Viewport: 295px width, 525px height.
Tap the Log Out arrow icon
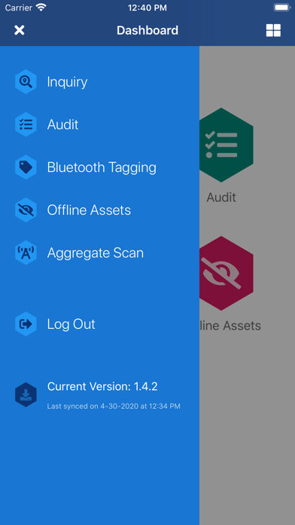pos(26,324)
